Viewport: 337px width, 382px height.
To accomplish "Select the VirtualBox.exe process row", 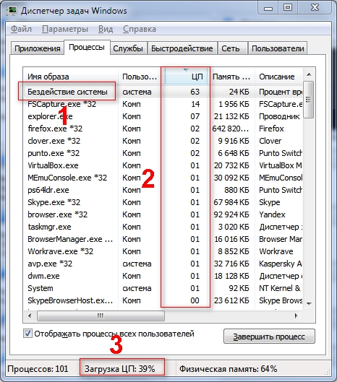I will click(x=163, y=165).
